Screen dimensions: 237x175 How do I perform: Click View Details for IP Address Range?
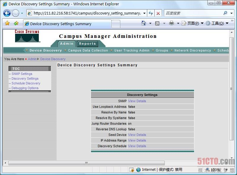tap(137, 140)
